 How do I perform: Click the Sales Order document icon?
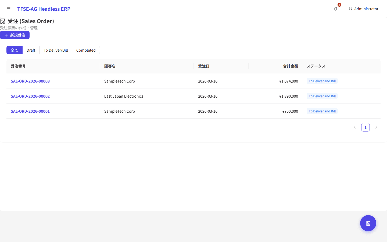point(3,21)
